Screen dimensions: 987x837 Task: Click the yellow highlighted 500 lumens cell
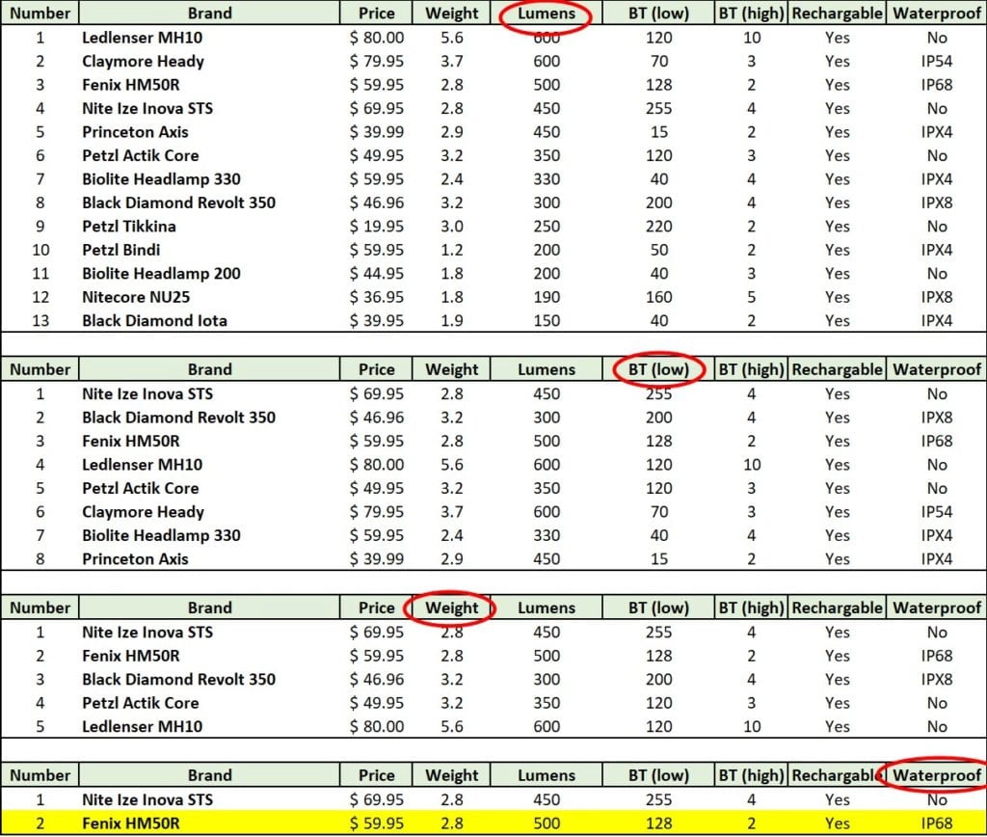(x=547, y=823)
